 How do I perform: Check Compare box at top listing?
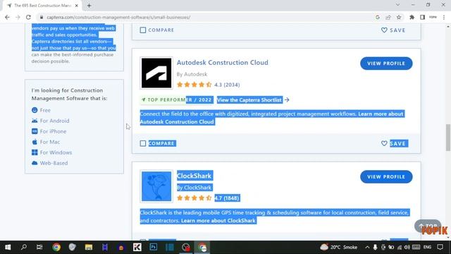click(x=143, y=30)
